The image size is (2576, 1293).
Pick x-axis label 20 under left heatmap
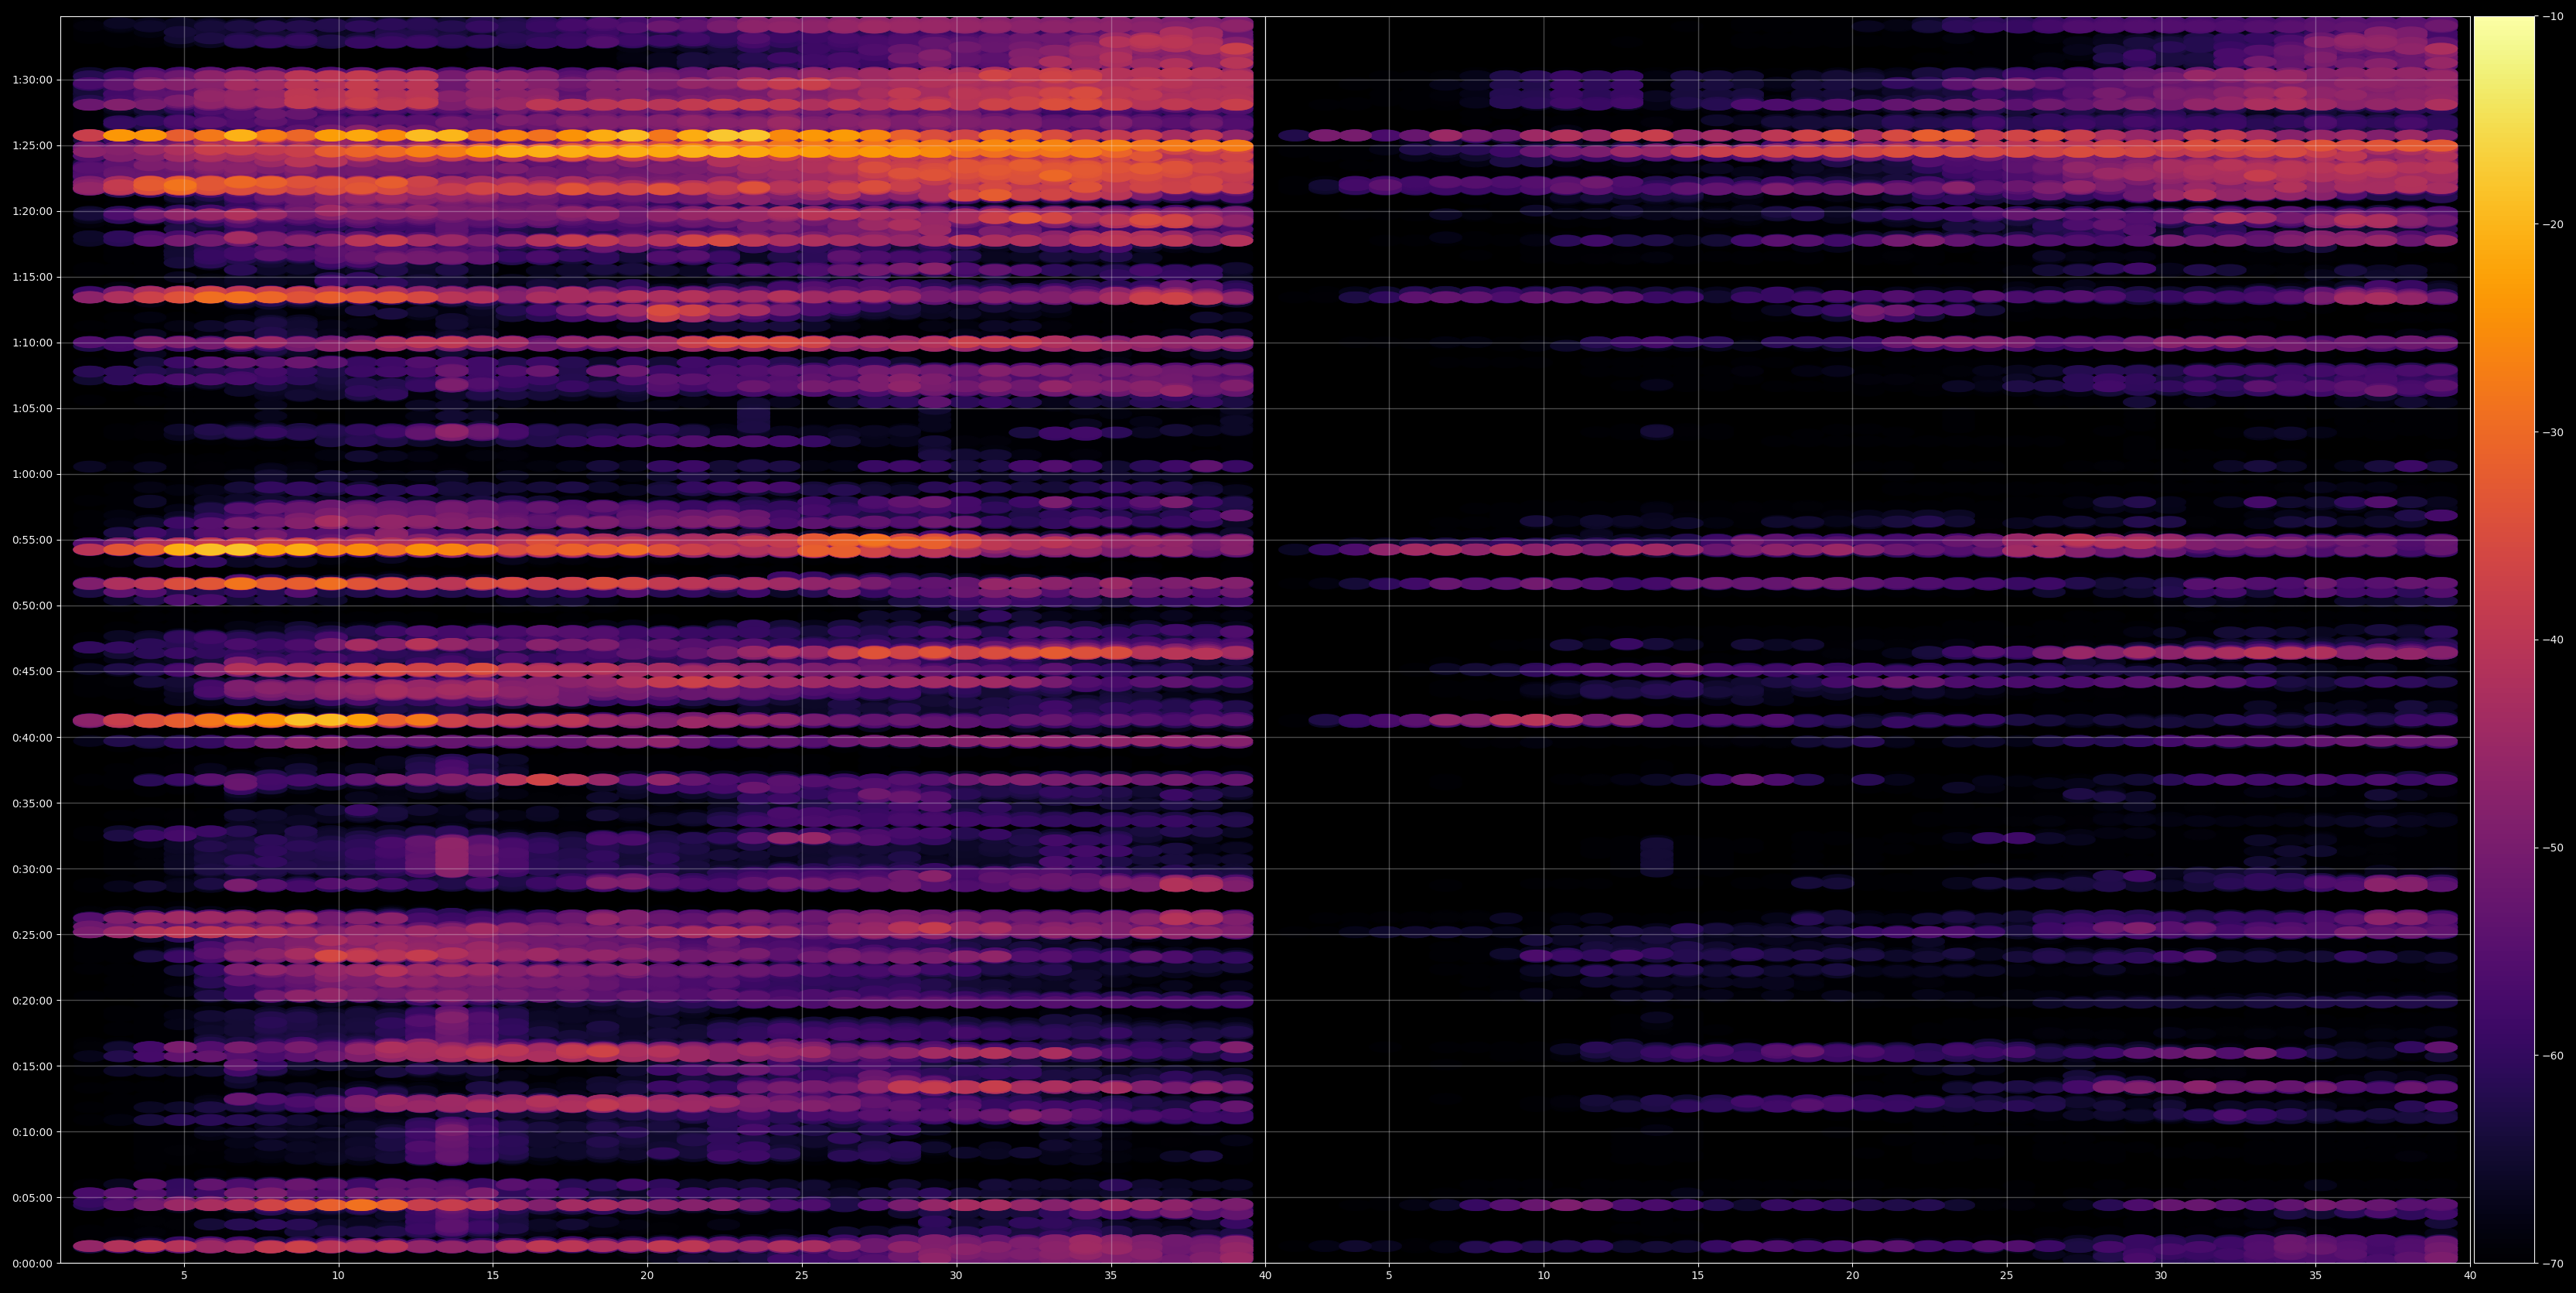647,1276
